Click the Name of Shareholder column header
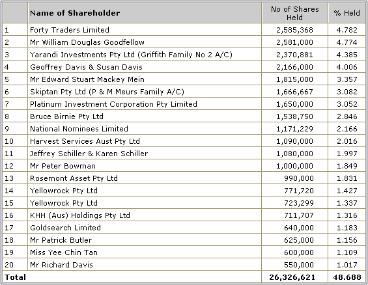 click(75, 13)
